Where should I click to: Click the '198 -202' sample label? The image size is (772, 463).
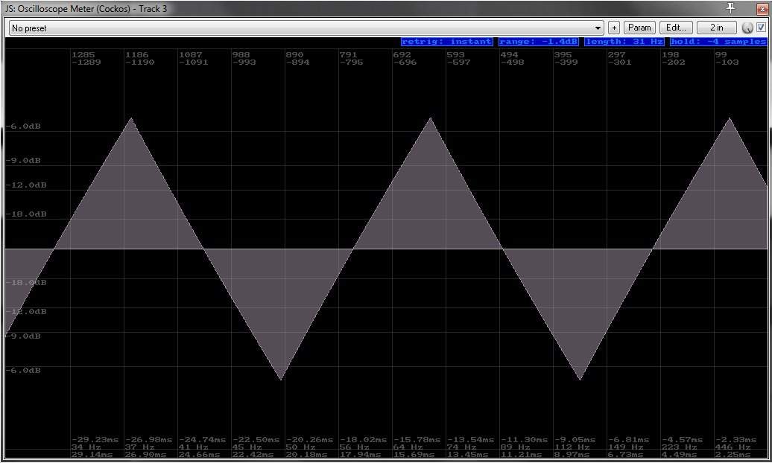coord(674,59)
